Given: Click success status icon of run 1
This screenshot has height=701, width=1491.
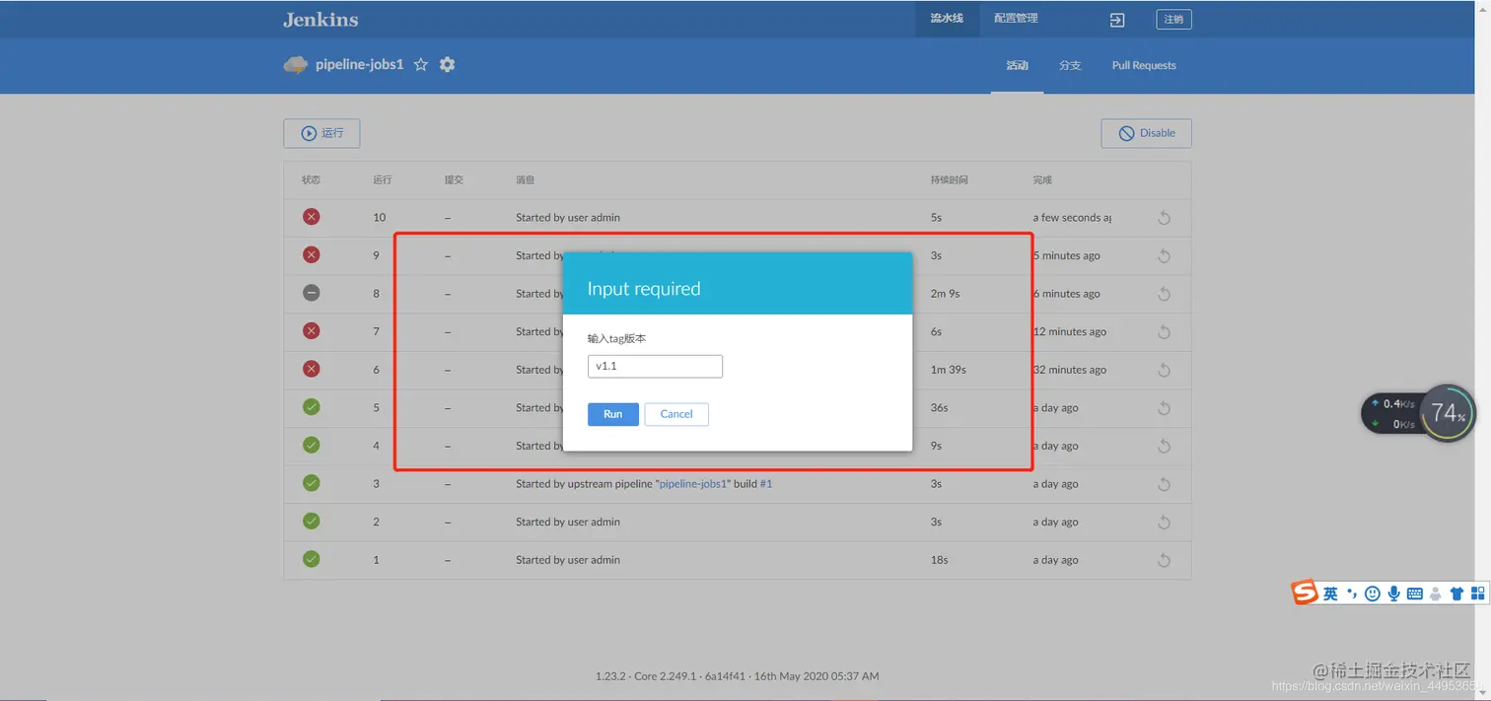Looking at the screenshot, I should point(312,559).
